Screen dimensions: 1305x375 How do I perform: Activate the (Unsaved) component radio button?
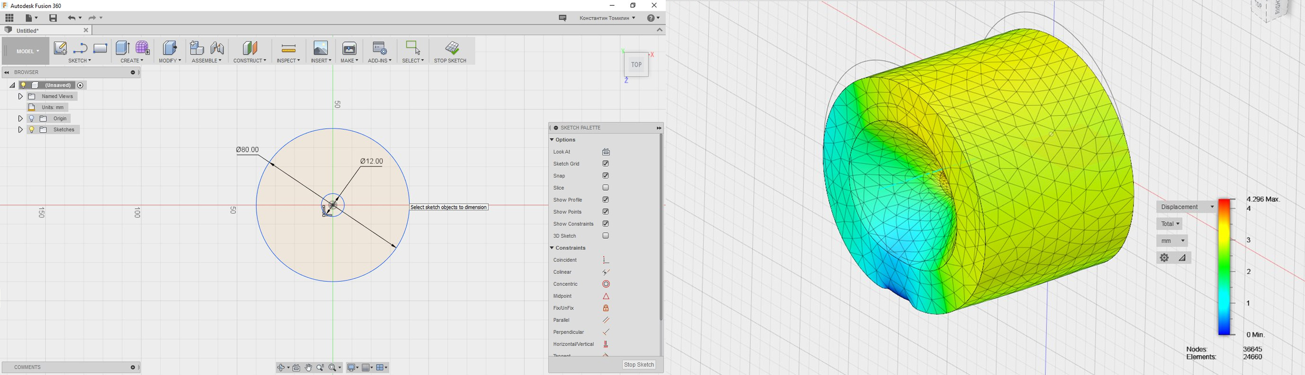pos(80,85)
